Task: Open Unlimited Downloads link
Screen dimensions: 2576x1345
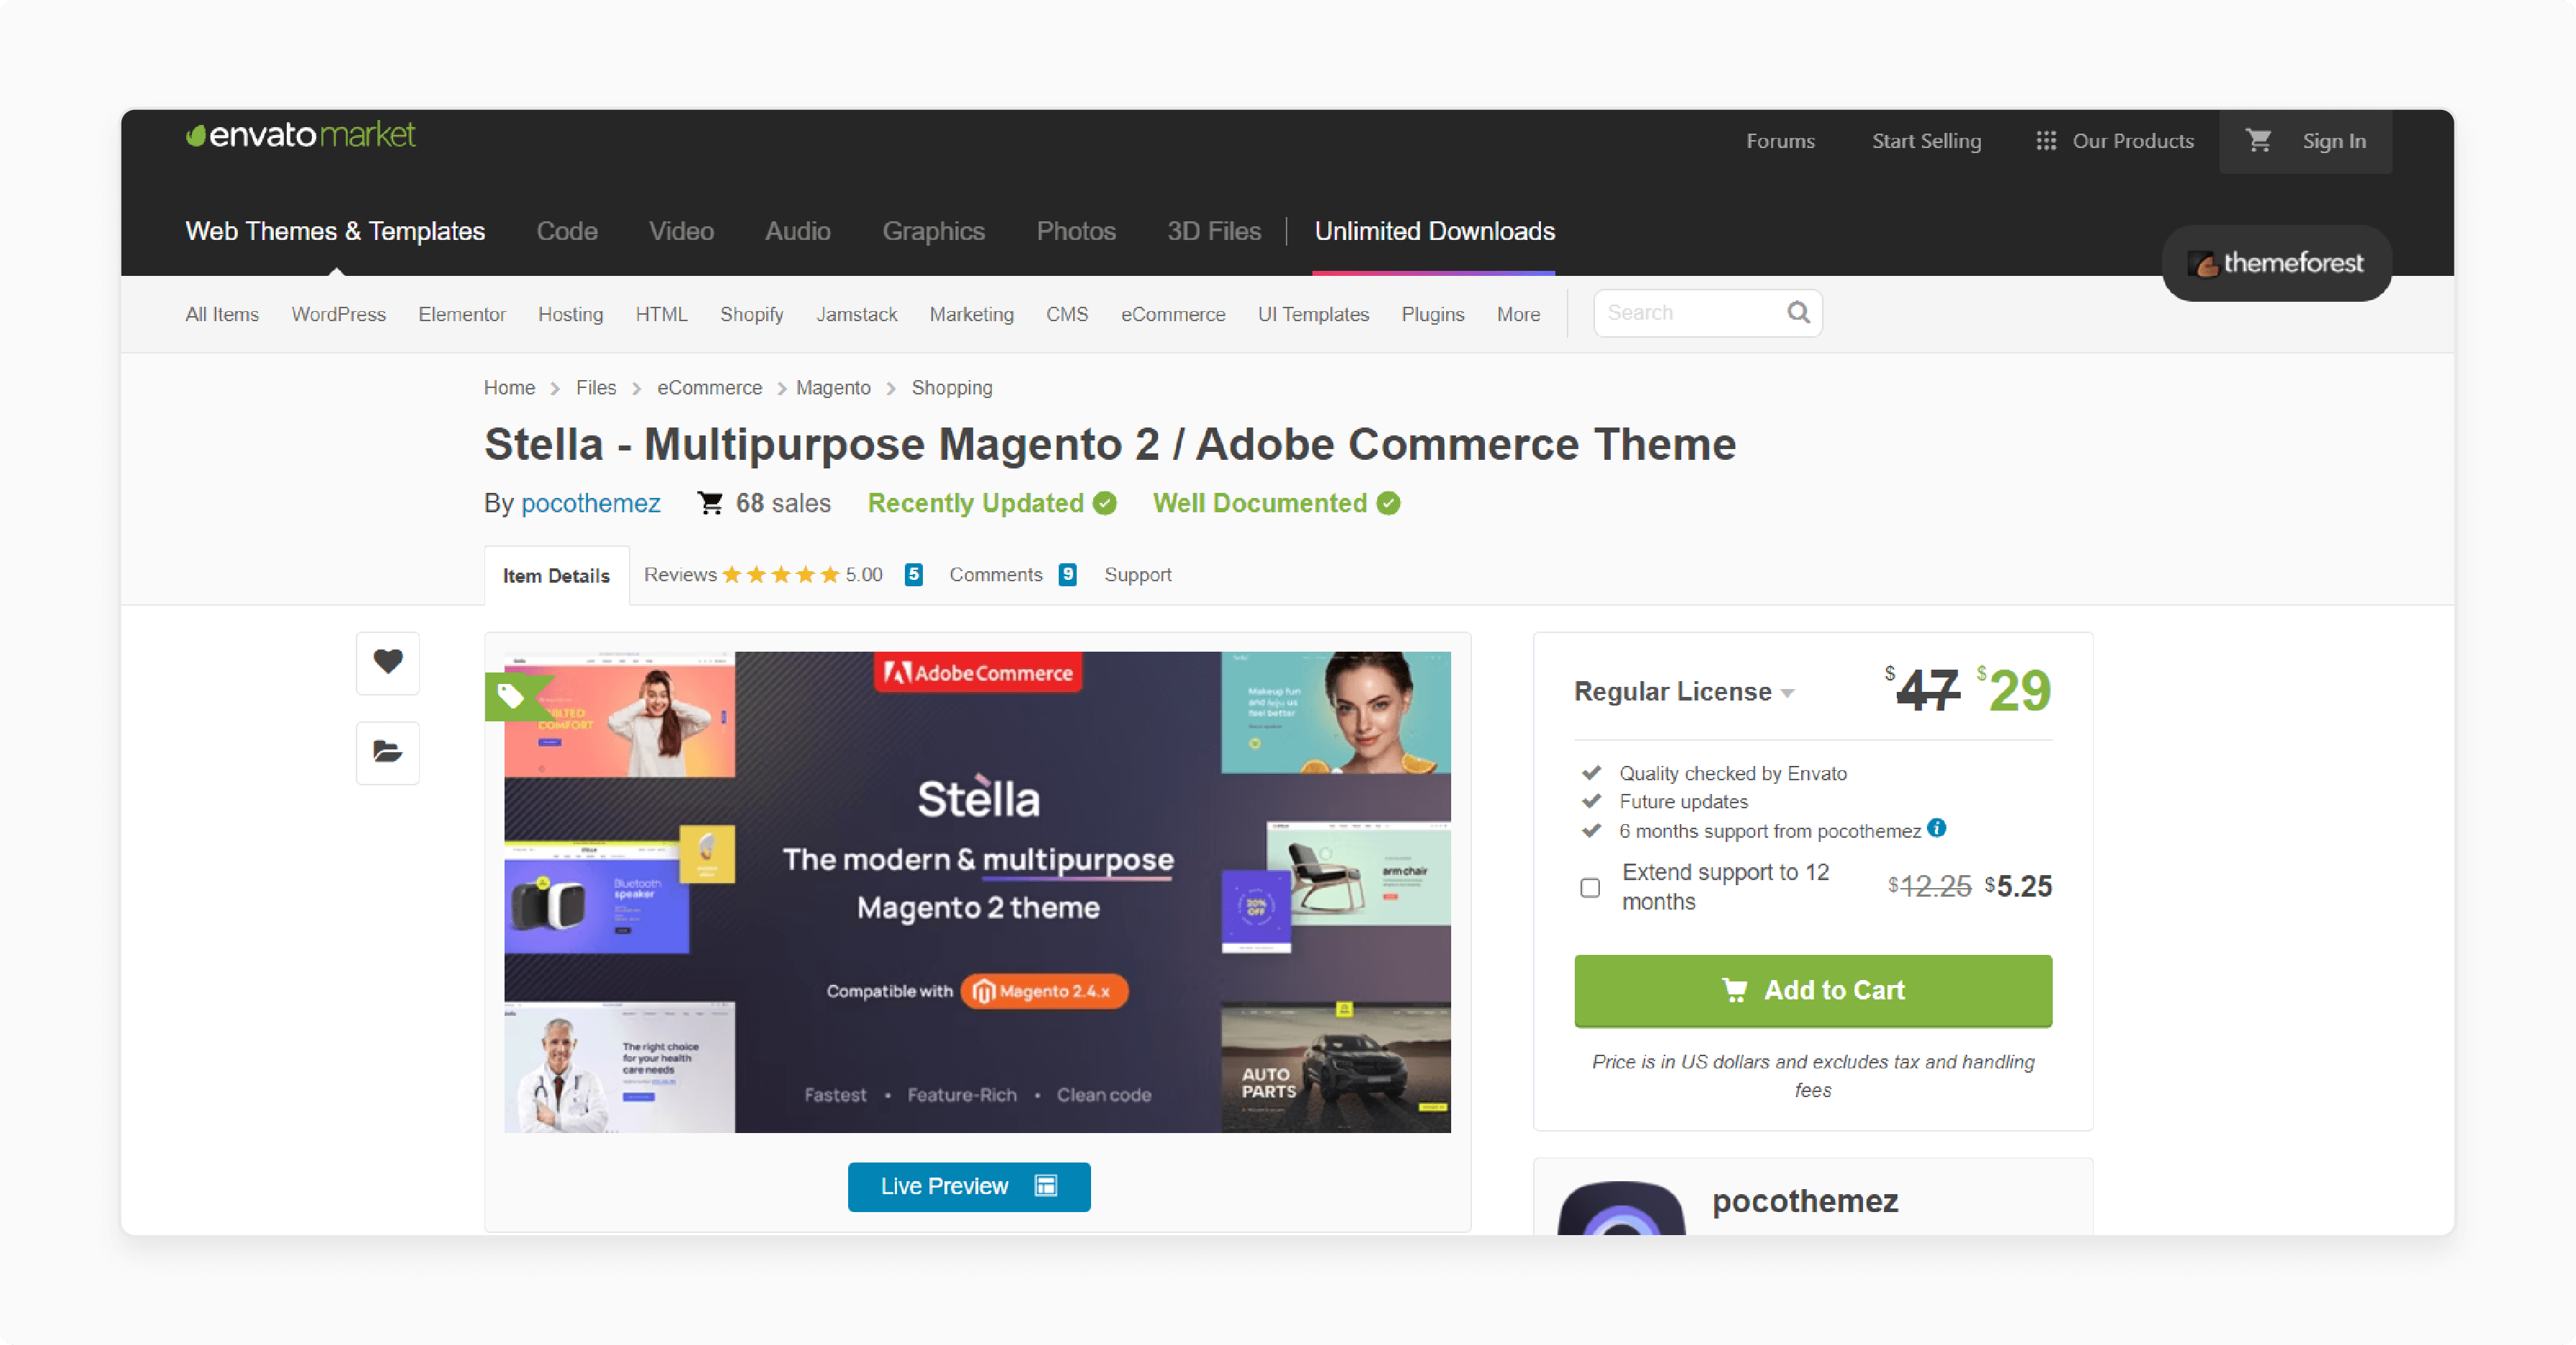Action: 1434,231
